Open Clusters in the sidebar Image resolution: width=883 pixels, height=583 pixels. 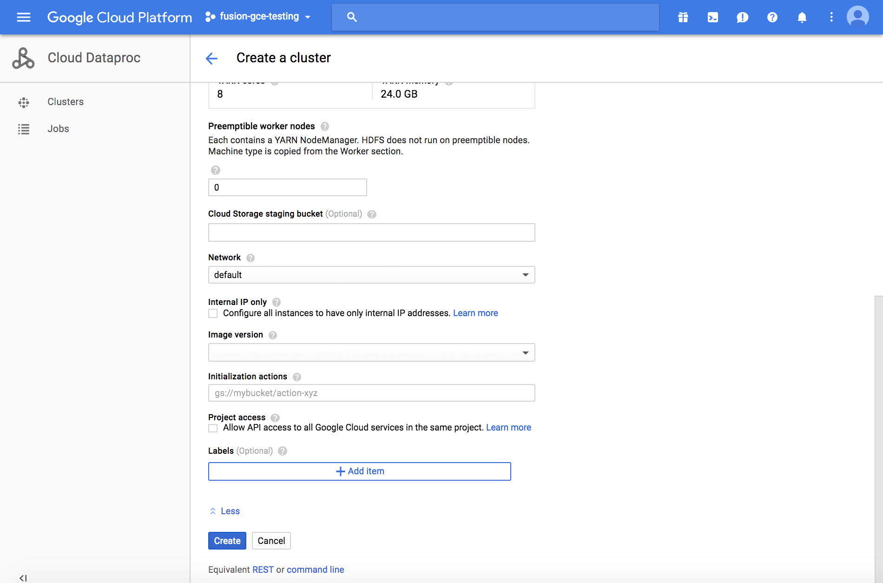66,102
